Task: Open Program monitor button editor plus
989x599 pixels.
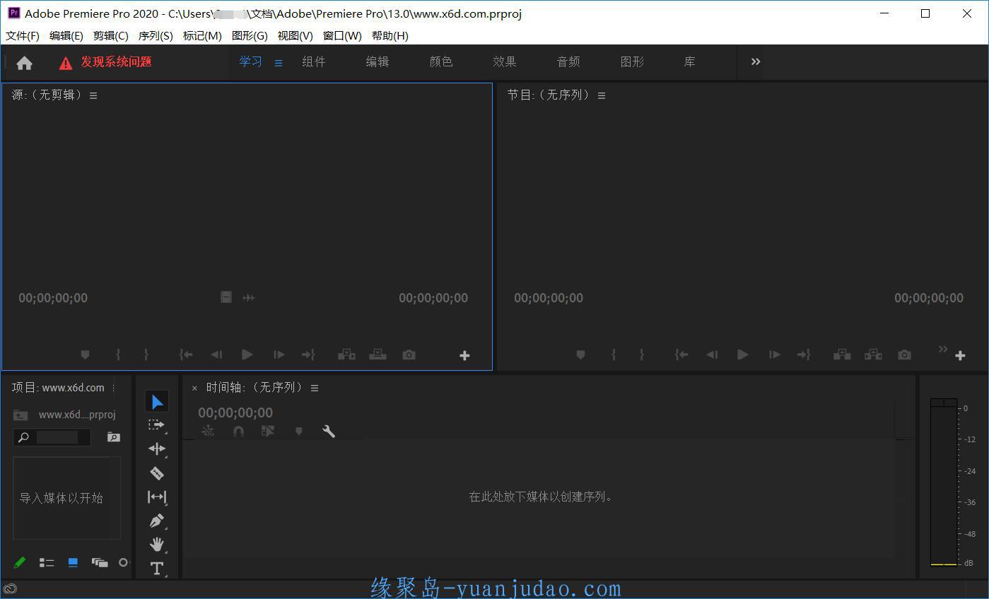Action: (960, 355)
